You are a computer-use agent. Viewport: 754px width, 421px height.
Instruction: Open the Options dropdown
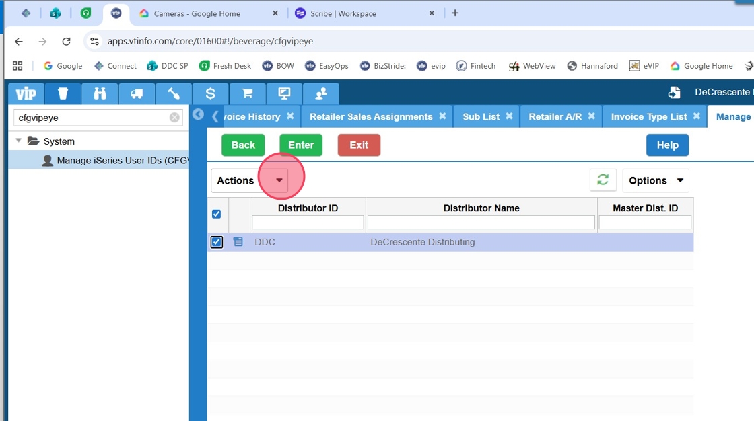(656, 180)
